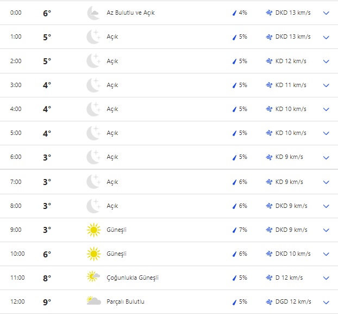Click the mostly sunny icon at 11:00
The height and width of the screenshot is (314, 338).
pos(93,278)
